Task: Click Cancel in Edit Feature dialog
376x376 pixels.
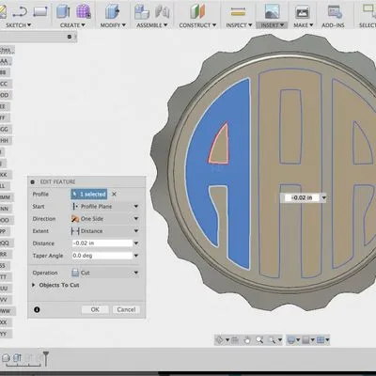Action: tap(126, 309)
